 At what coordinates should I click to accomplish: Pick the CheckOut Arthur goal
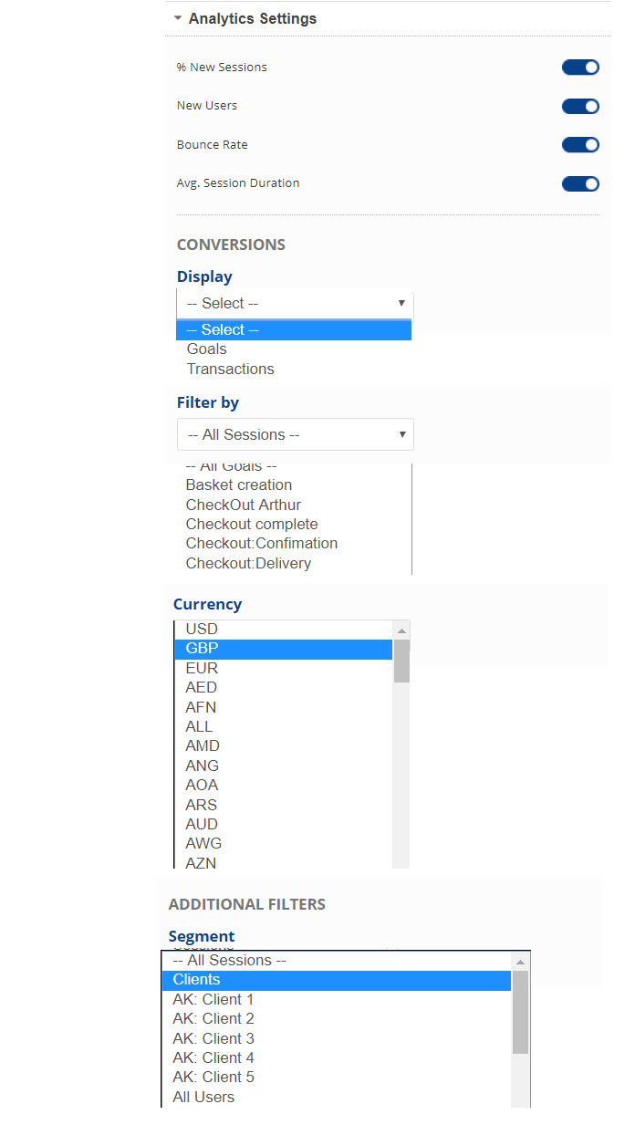(x=244, y=505)
